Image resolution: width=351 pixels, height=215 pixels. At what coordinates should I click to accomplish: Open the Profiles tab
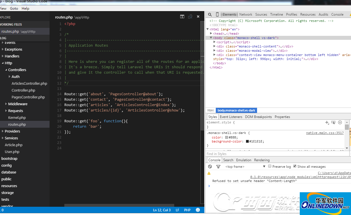coord(292,15)
